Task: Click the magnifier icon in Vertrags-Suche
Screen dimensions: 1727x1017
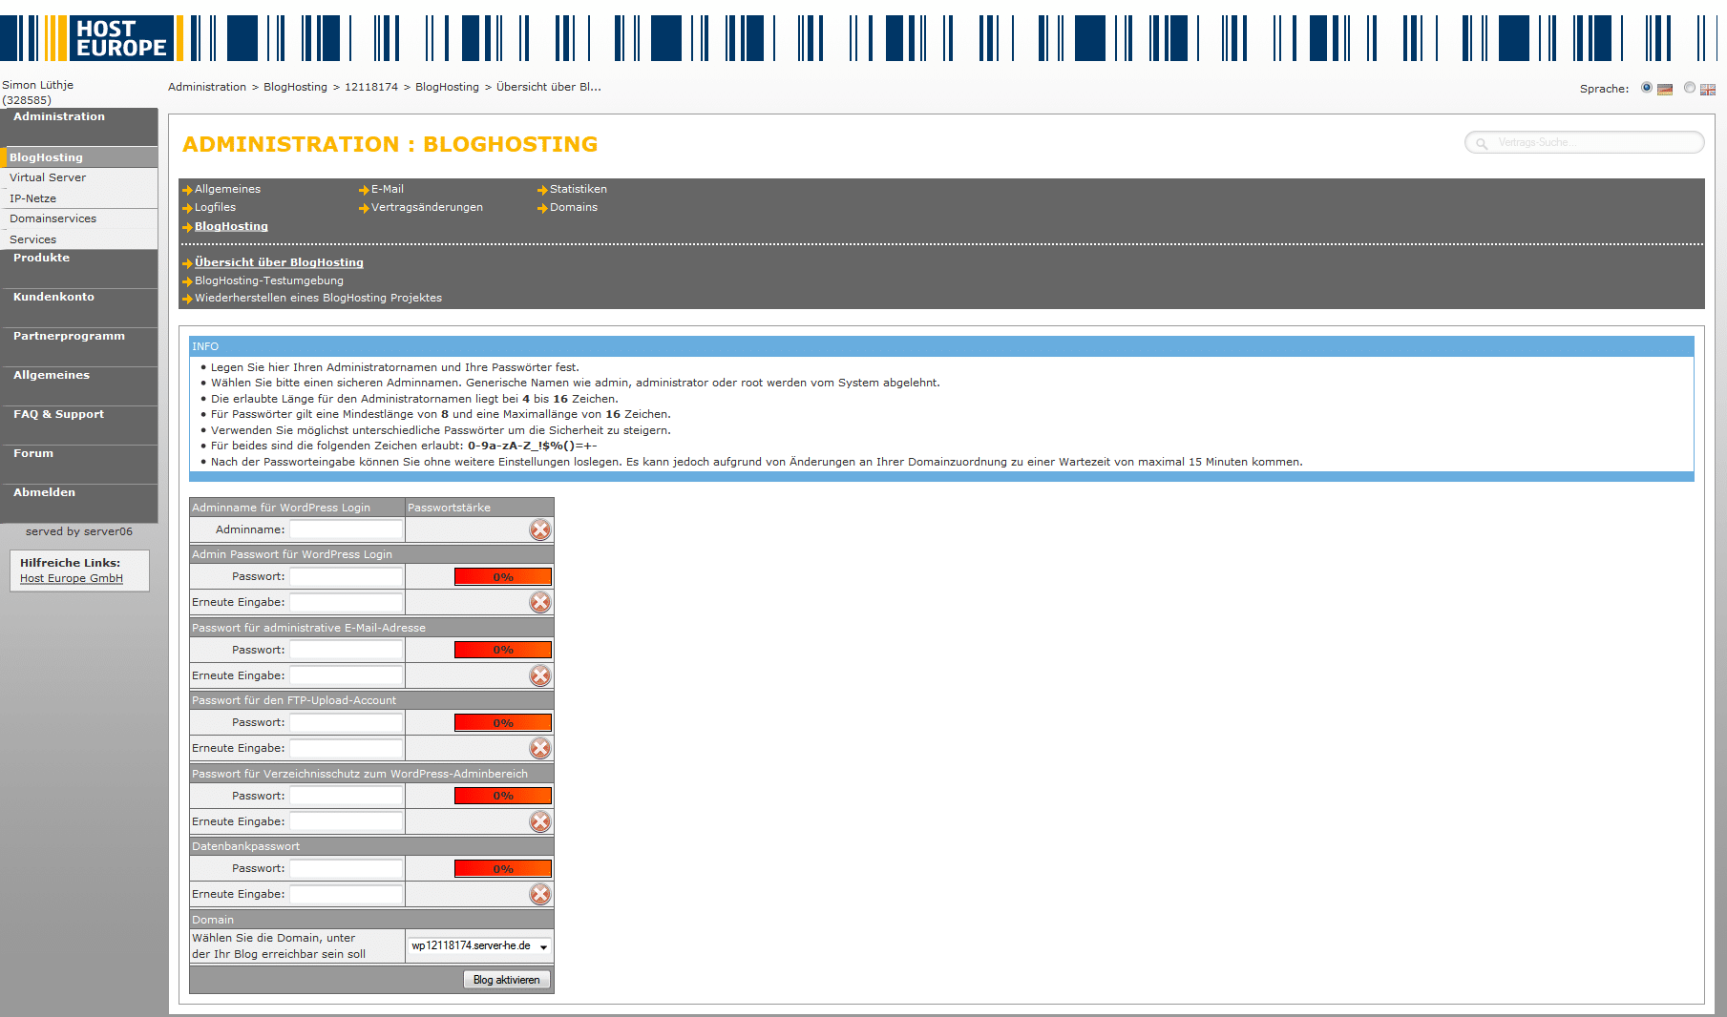Action: [1482, 143]
